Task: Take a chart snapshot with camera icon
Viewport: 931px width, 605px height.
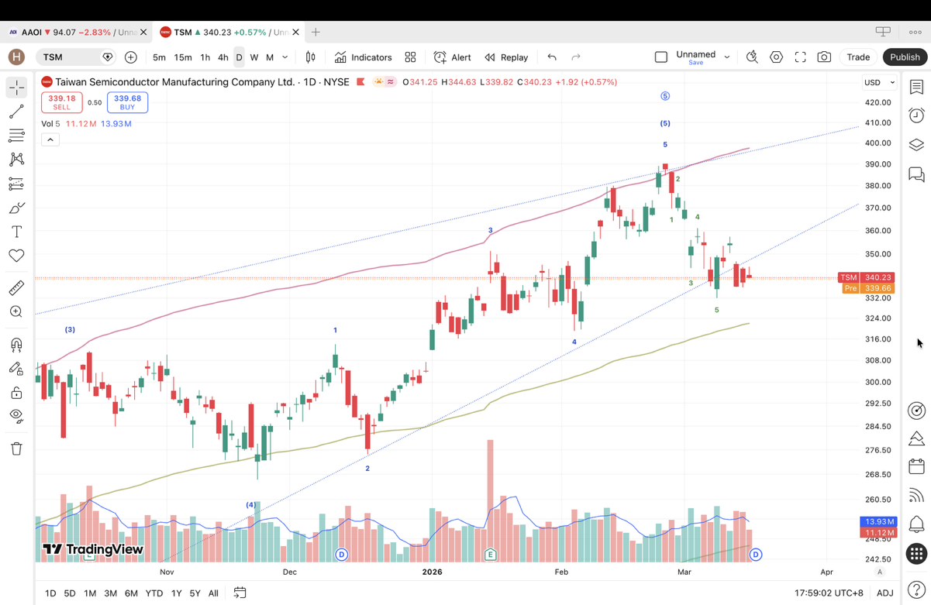Action: (x=824, y=57)
